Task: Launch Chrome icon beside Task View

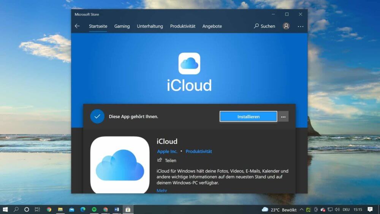Action: [49, 209]
